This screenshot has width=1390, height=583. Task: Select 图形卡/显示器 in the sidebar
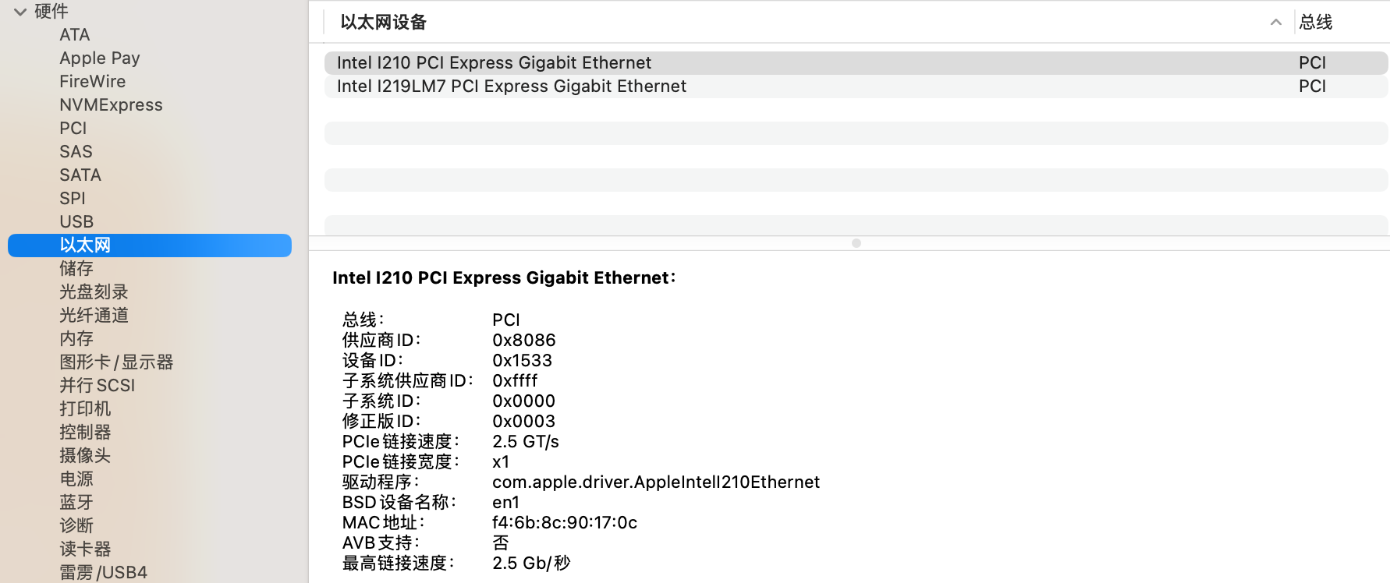[x=115, y=362]
